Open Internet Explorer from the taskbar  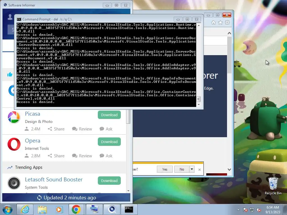pos(25,209)
